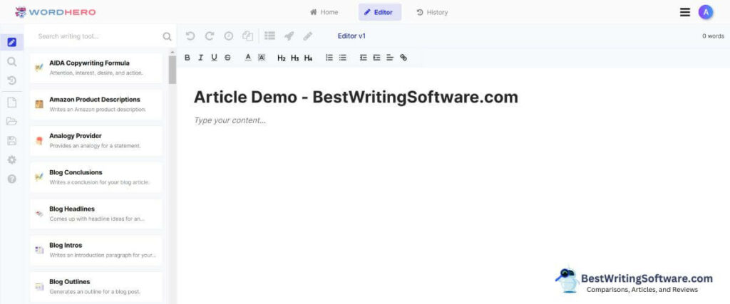Undo last action in editor toolbar
730x304 pixels.
(190, 36)
